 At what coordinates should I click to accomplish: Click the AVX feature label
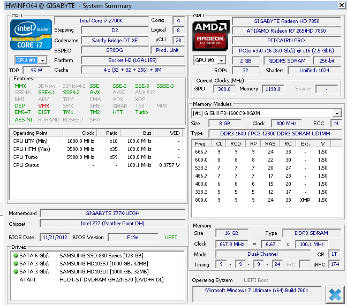tap(95, 93)
